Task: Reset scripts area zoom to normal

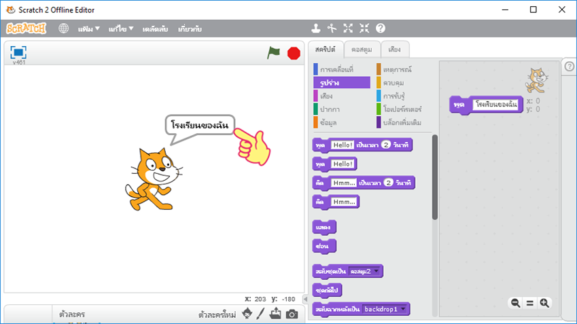Action: click(530, 303)
